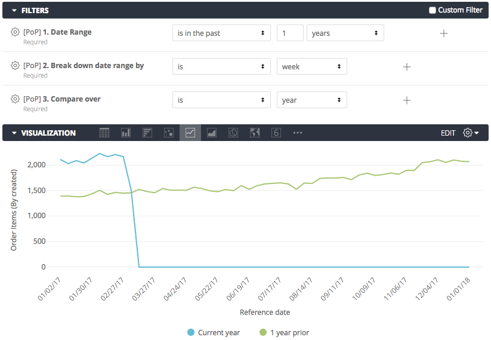Click the Date Range number input field
Screen dimensions: 491x340
(x=290, y=33)
